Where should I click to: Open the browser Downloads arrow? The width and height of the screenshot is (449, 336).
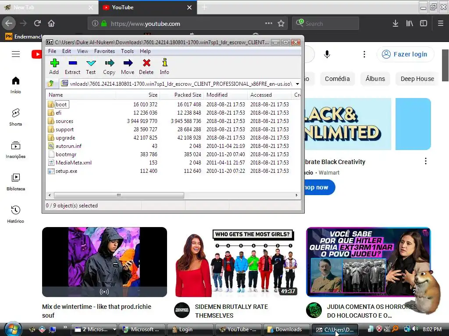point(396,24)
